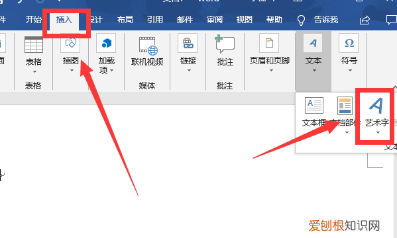
Task: Click the 表格 table grid icon
Action: 34,44
